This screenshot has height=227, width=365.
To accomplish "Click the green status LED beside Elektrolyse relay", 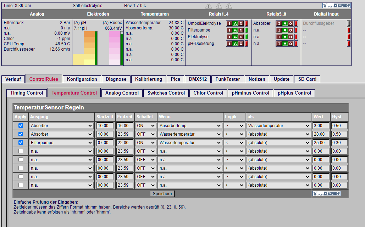I will pyautogui.click(x=247, y=37).
